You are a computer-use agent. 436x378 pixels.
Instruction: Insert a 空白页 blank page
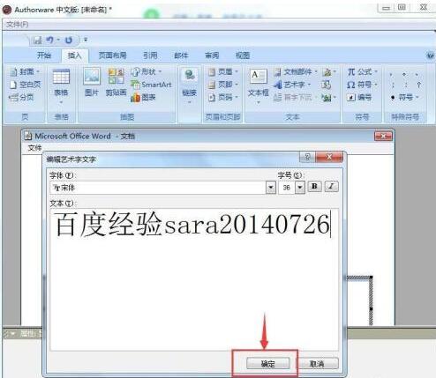click(x=25, y=85)
